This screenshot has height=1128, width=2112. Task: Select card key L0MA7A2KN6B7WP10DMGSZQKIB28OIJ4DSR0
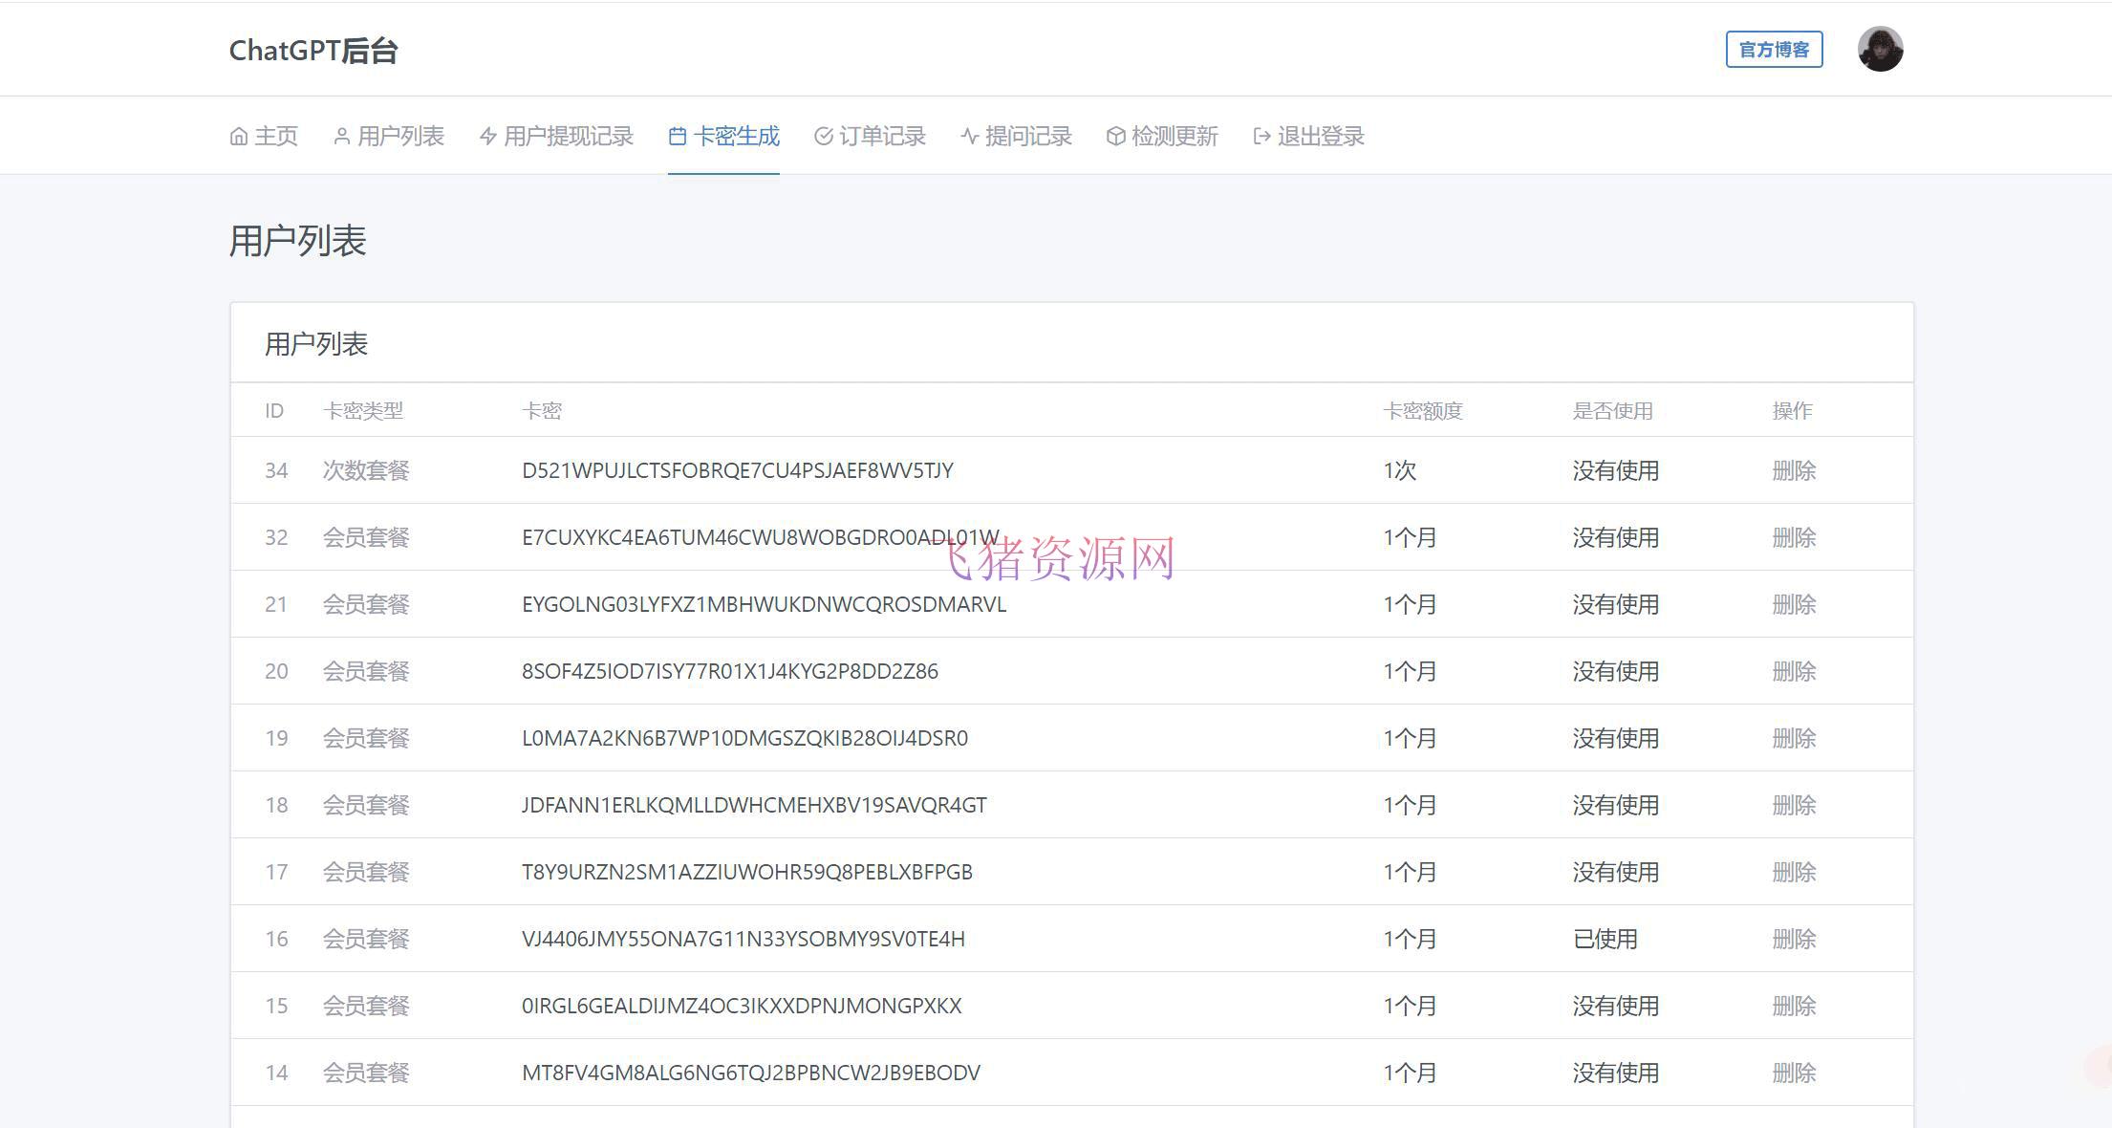745,738
